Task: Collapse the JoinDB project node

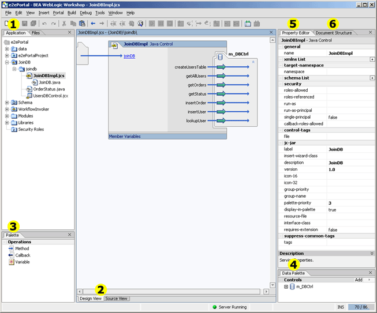Action: (7, 62)
